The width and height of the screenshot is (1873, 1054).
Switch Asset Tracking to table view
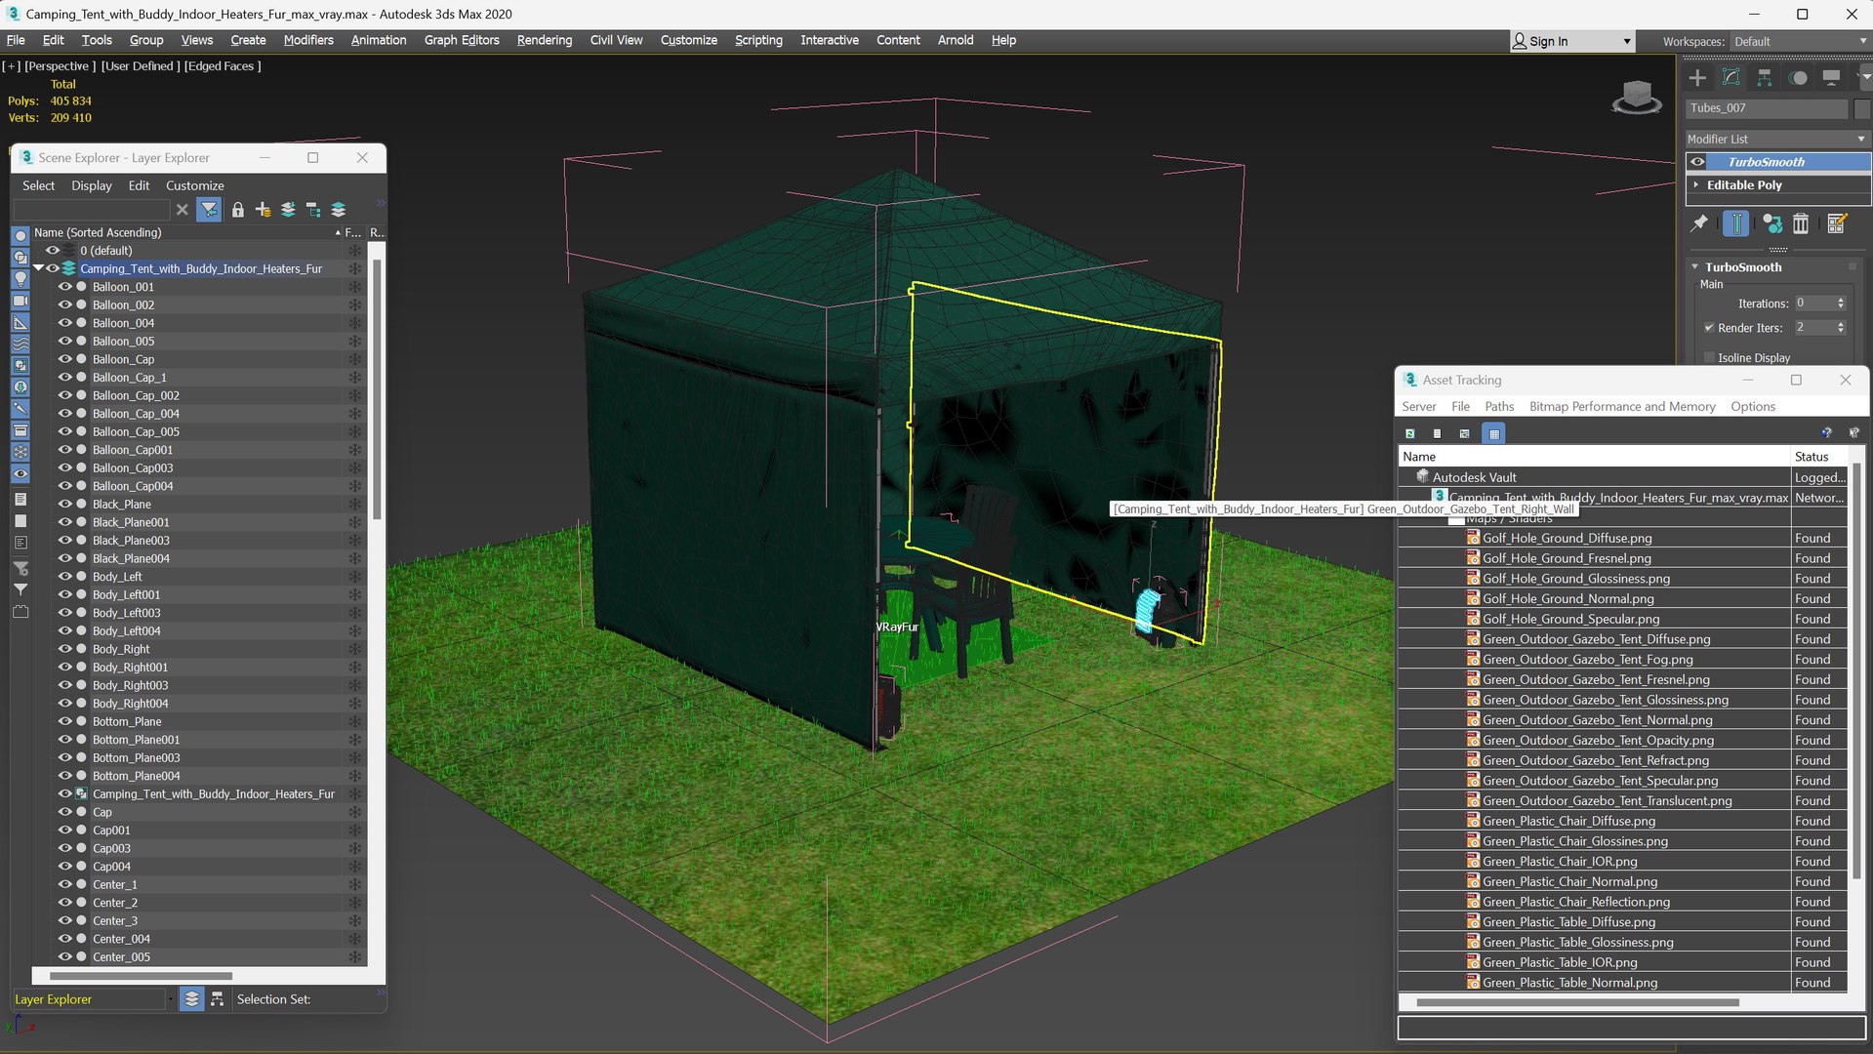coord(1493,433)
